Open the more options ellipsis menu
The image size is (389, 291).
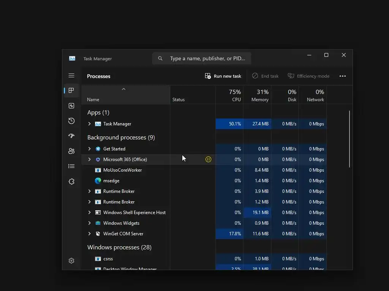343,76
